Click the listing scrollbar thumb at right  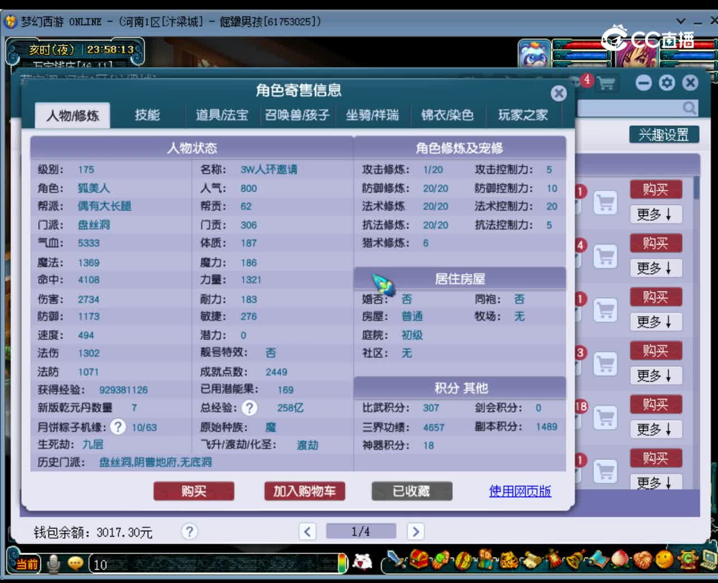point(696,188)
